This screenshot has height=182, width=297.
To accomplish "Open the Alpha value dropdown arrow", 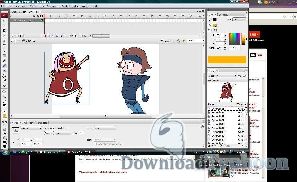I will [225, 48].
